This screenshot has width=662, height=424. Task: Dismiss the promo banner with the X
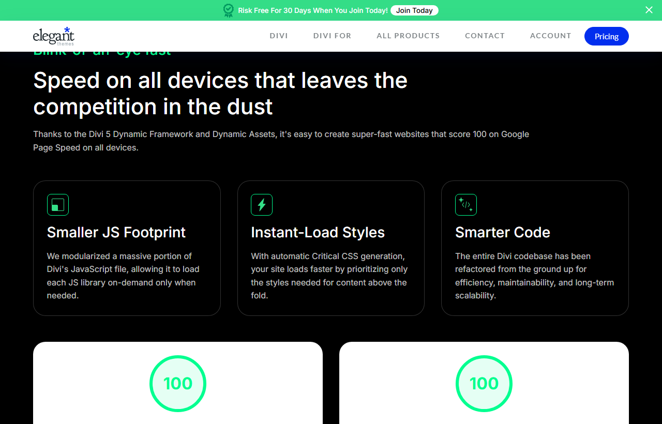click(649, 10)
